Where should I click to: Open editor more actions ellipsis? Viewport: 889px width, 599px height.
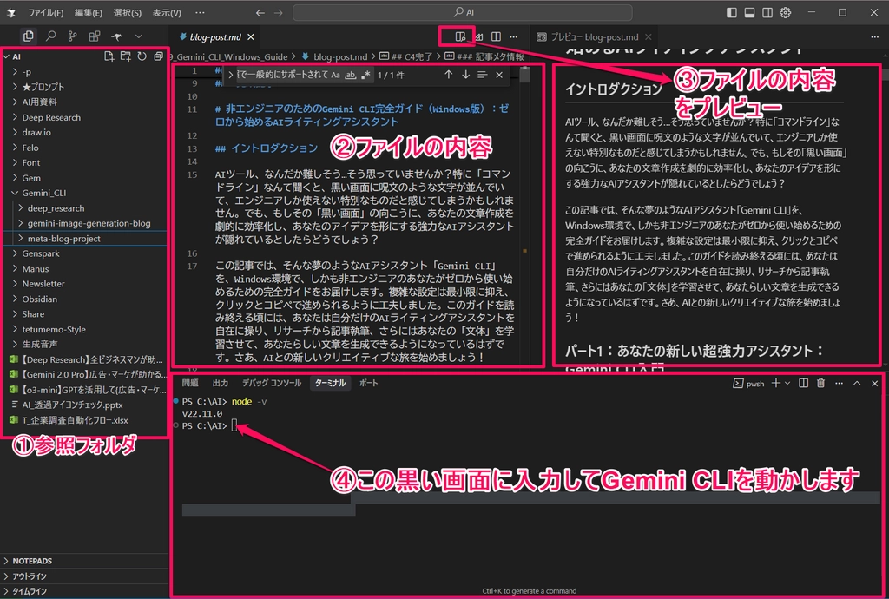click(514, 36)
